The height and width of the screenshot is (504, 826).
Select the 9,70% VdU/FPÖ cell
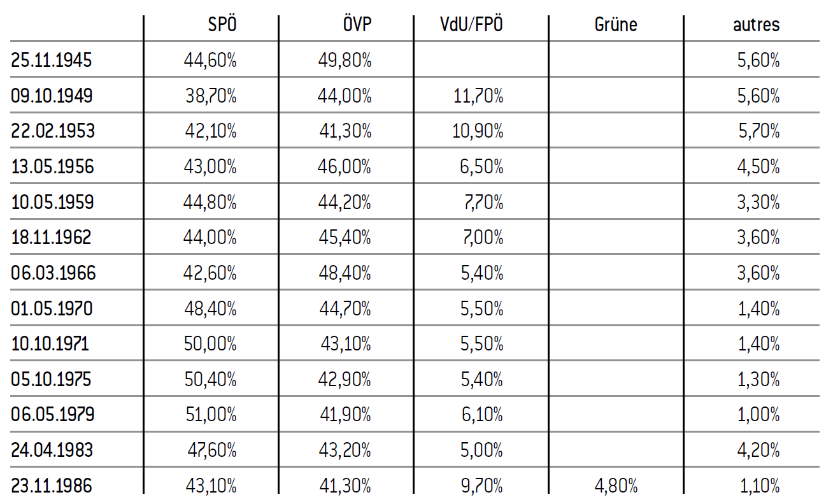coord(482,486)
